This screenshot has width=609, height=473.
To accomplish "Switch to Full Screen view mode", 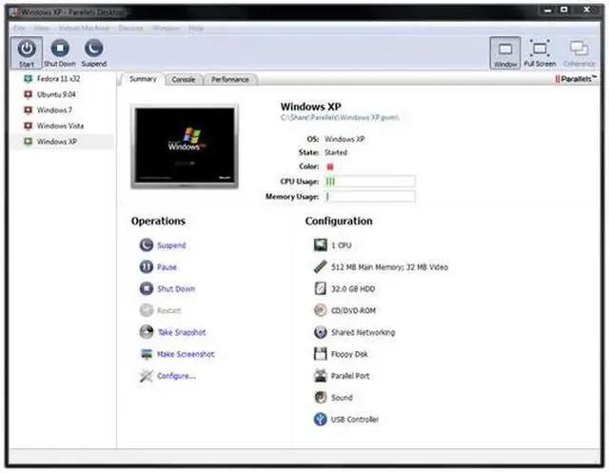I will coord(540,53).
